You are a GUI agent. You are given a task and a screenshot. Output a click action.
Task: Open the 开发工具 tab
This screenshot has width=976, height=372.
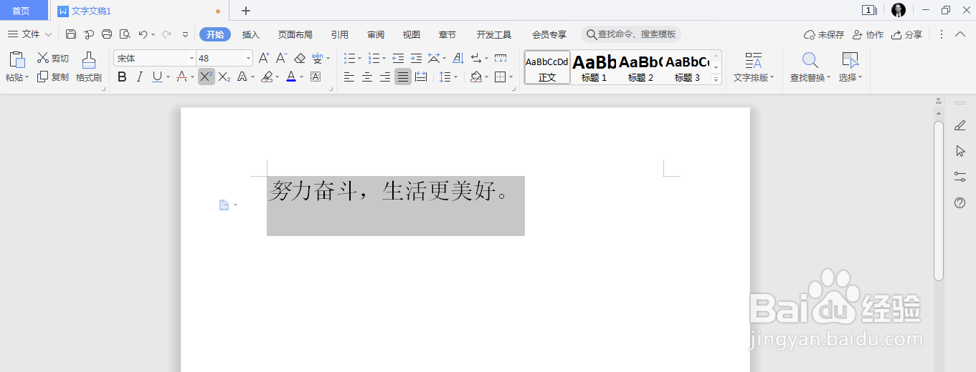tap(494, 34)
